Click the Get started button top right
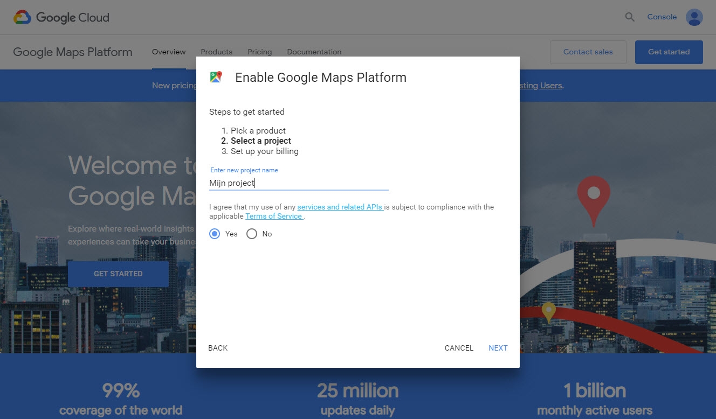 [x=669, y=52]
